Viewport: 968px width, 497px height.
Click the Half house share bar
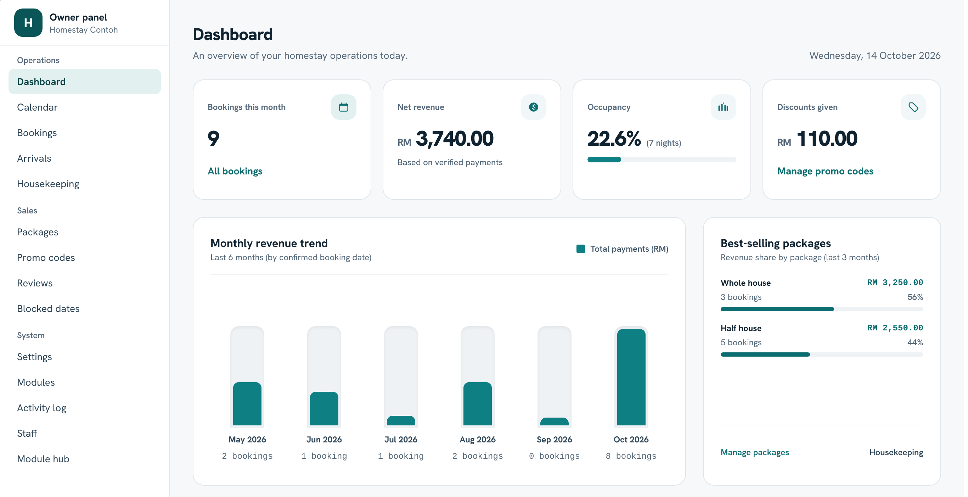pos(821,354)
